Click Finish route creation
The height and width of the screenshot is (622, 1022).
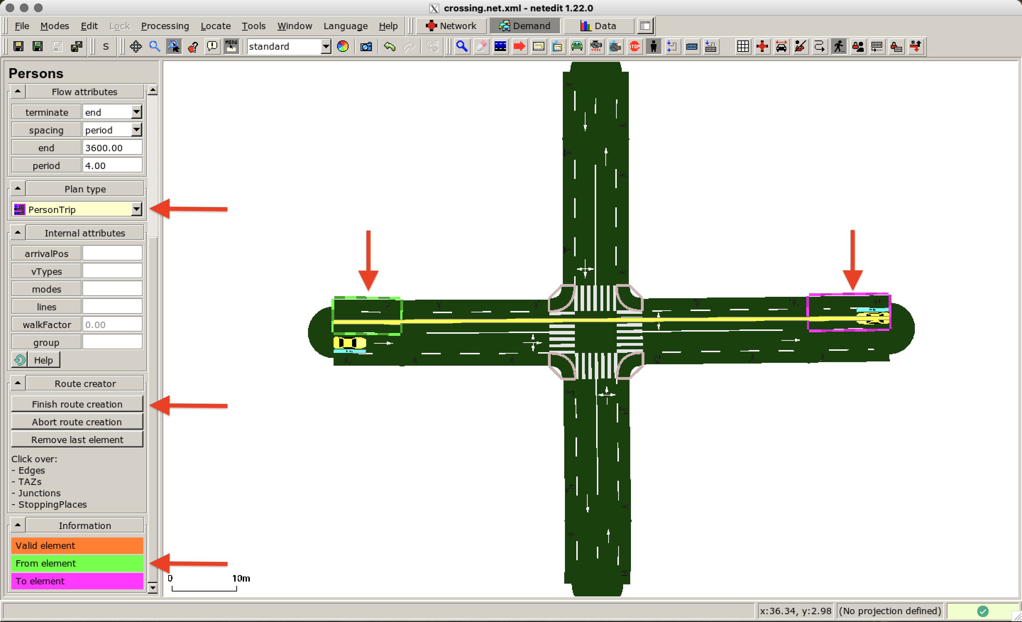point(77,404)
